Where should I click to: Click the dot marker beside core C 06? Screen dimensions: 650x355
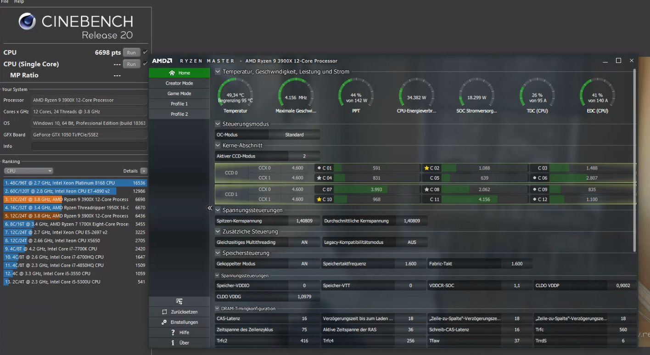coord(534,178)
